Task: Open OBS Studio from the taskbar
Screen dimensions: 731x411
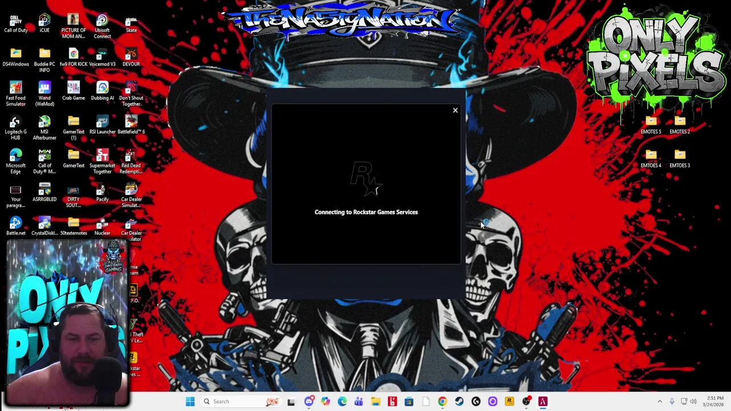Action: point(526,401)
